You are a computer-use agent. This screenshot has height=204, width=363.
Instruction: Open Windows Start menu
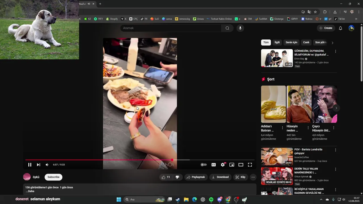point(119,199)
